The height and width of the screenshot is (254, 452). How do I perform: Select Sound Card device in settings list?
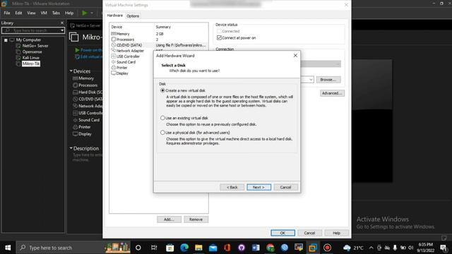coord(126,62)
